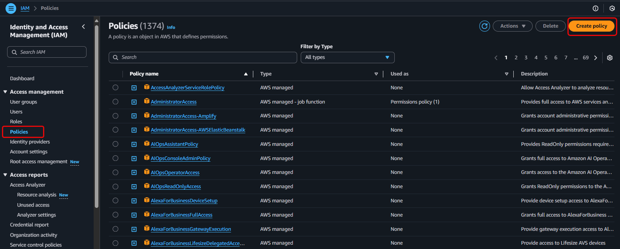Open User groups in the sidebar
The width and height of the screenshot is (620, 249).
tap(24, 102)
